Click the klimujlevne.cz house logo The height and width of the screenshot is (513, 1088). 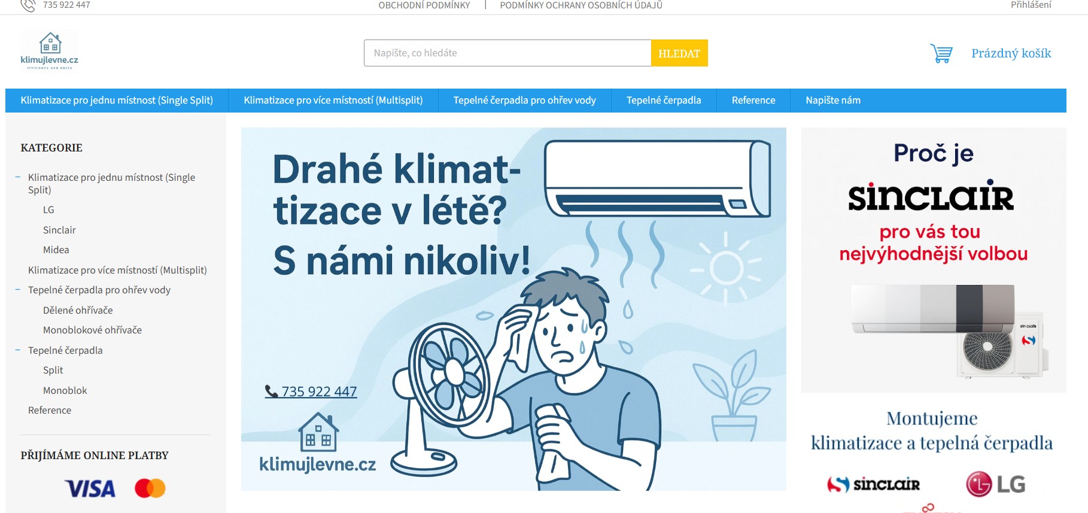pyautogui.click(x=50, y=51)
